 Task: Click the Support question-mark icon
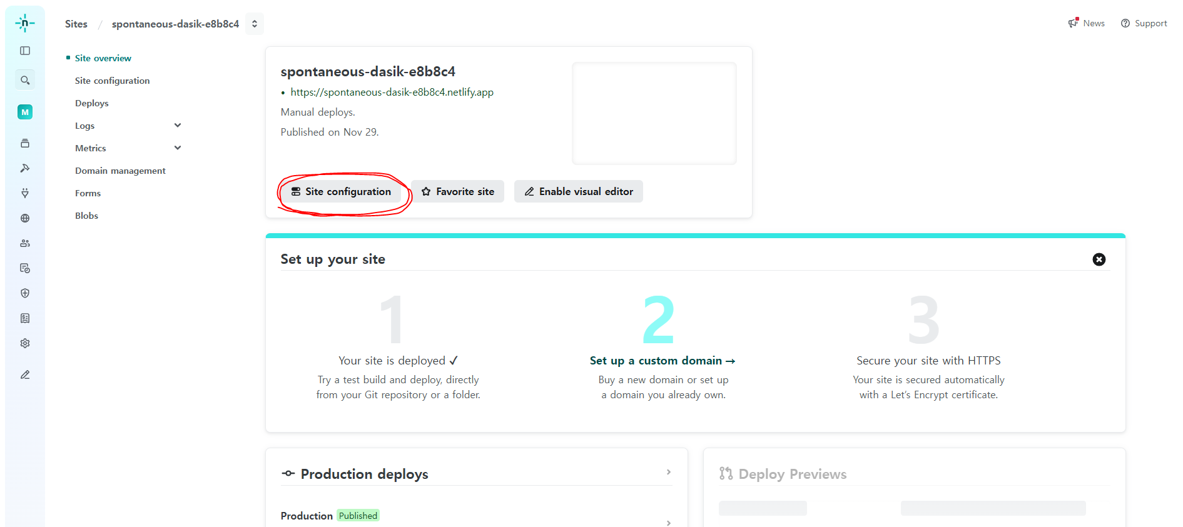point(1125,23)
